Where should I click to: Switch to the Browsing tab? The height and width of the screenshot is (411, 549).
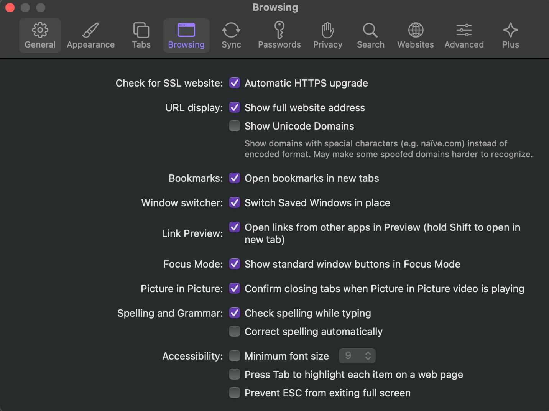186,36
